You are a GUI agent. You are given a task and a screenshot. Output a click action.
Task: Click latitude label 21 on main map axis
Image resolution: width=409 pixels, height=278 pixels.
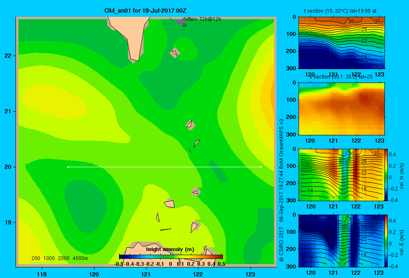coord(8,111)
